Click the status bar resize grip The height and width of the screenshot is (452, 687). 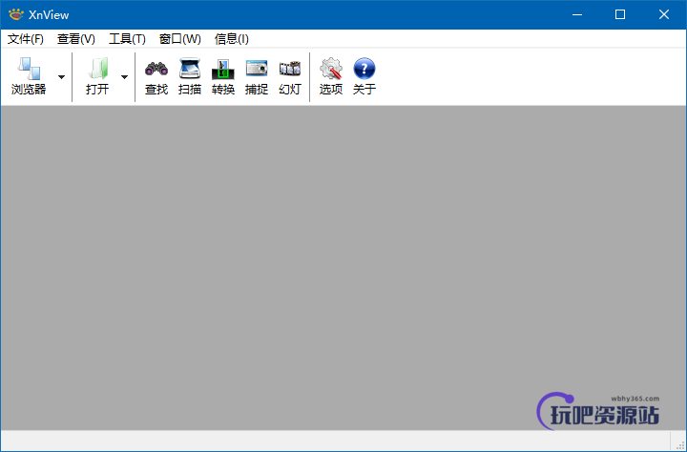[680, 445]
